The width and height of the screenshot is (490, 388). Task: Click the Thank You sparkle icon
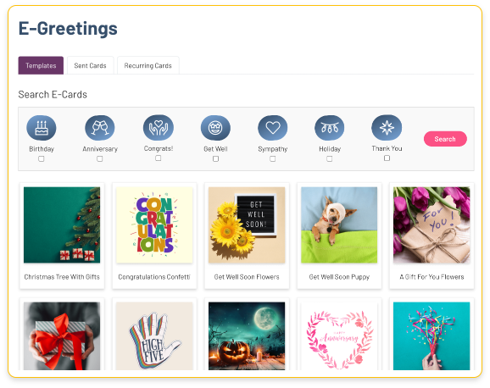pos(387,127)
